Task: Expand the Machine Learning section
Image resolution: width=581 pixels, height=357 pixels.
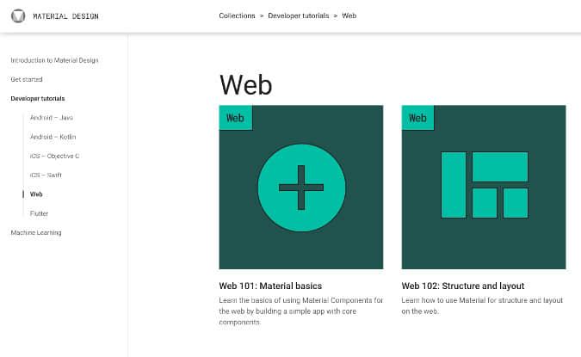Action: [36, 232]
